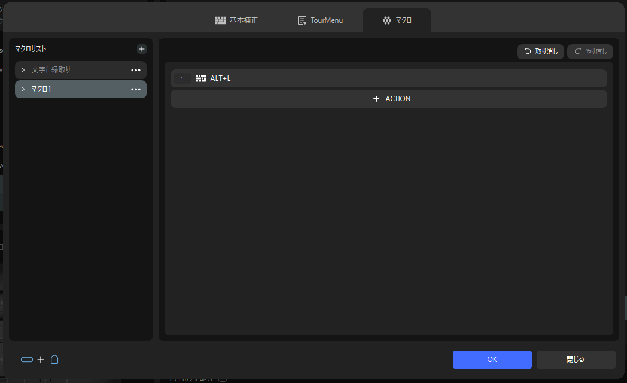Select the 文字に縁取り macro entry
This screenshot has width=627, height=383.
(81, 70)
